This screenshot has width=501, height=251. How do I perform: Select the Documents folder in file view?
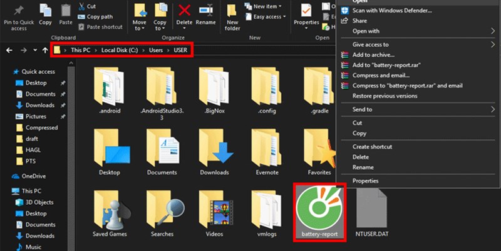point(162,152)
